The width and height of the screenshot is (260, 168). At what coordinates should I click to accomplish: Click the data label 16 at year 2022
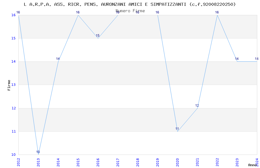pyautogui.click(x=217, y=12)
